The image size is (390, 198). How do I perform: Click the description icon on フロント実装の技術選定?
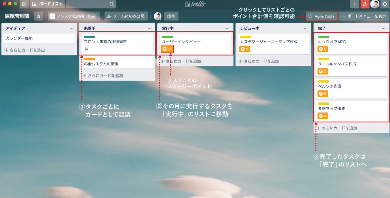point(87,49)
